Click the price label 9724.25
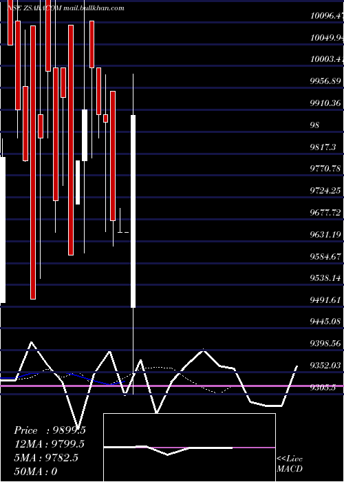Viewport: 344px width, 482px height. [x=325, y=191]
